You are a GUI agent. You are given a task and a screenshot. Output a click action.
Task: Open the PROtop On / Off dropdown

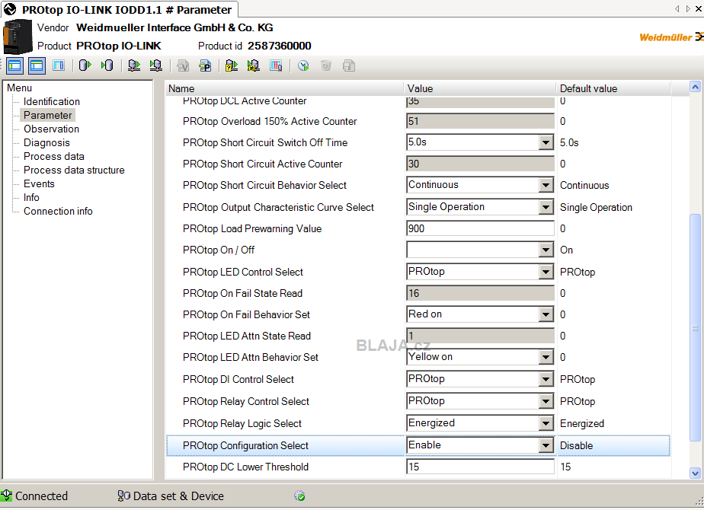coord(546,250)
